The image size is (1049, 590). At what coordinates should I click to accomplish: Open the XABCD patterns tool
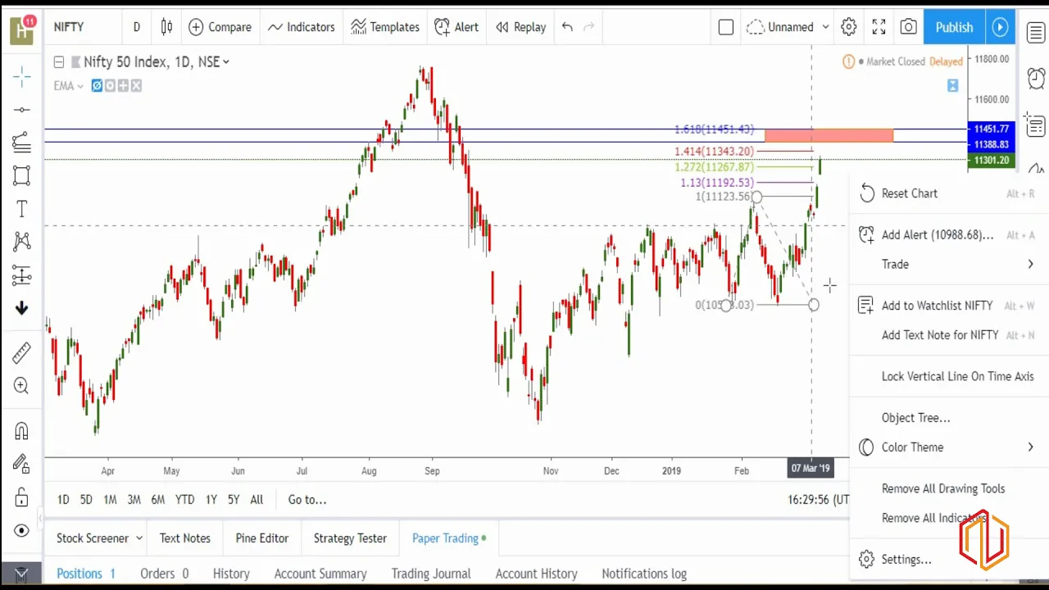22,242
